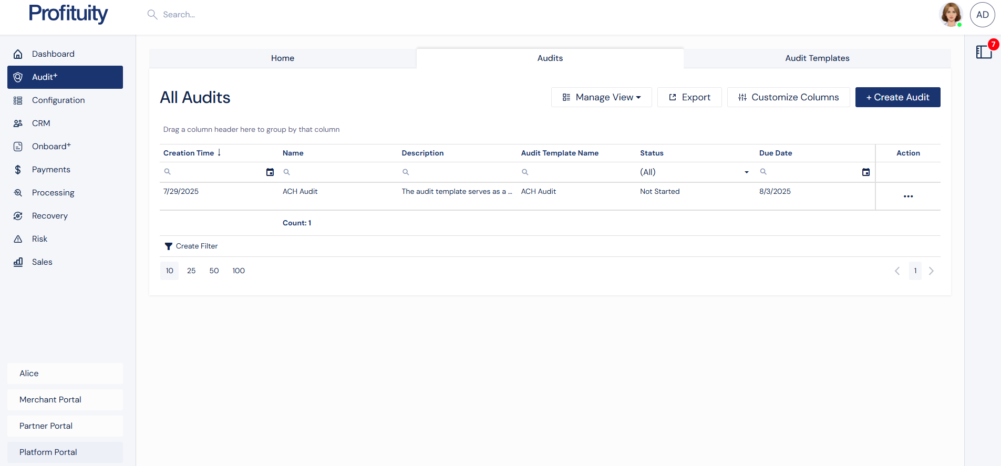The image size is (1001, 466).
Task: Select 100 rows per page
Action: pos(239,271)
